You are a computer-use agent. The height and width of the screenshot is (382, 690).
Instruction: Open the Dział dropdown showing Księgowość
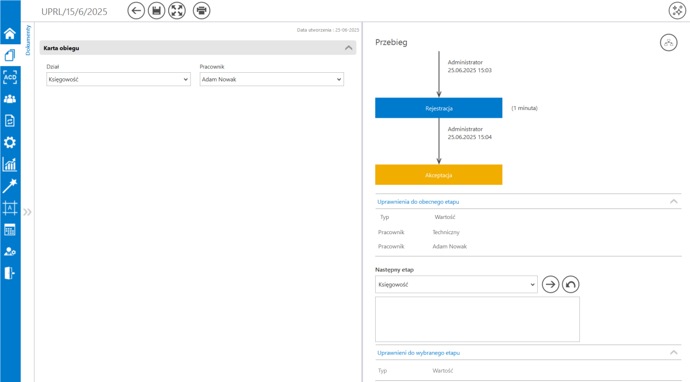pos(118,79)
